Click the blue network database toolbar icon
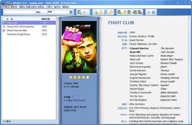This screenshot has width=192, height=125. (105, 12)
